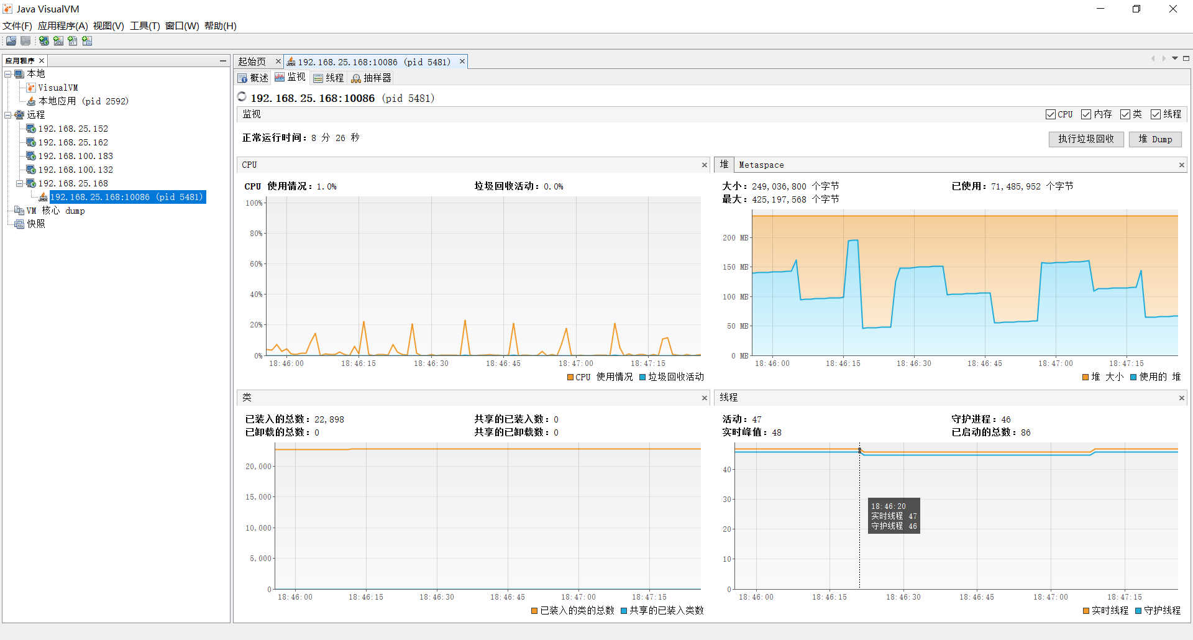Maximize the editor window area button
The height and width of the screenshot is (640, 1193).
pos(1186,58)
